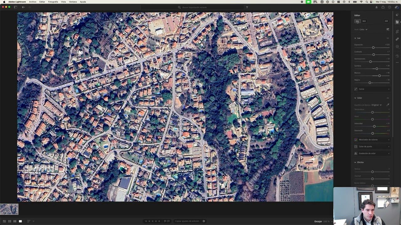The image size is (401, 225).
Task: Expand the Gradación de color panel arrow
Action: [x=389, y=153]
